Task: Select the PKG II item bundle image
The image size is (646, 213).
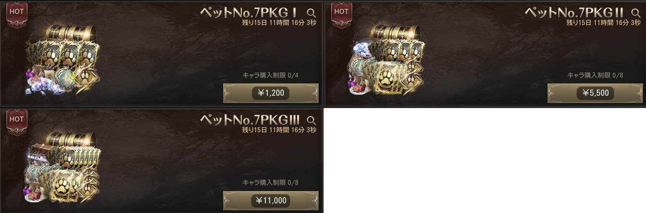Action: tap(387, 60)
